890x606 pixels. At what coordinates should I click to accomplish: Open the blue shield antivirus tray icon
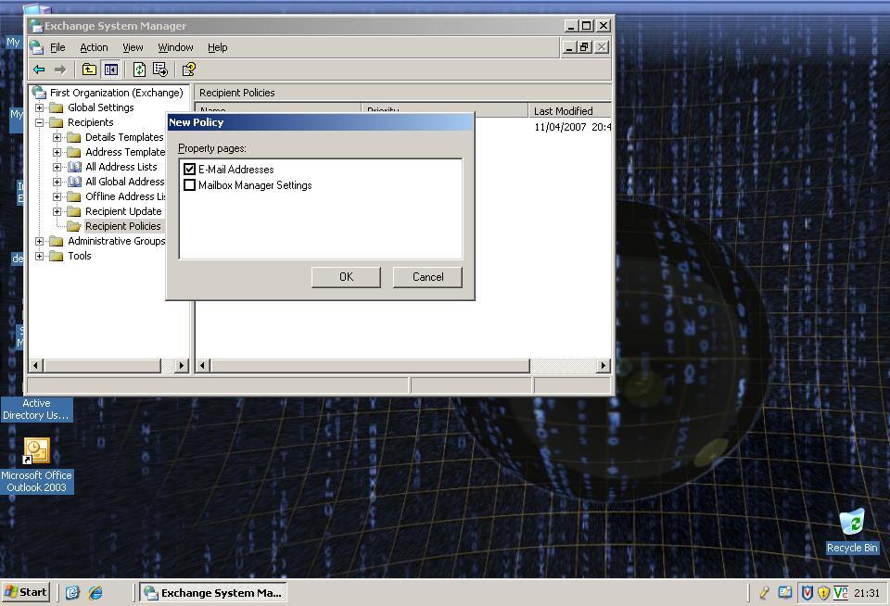807,593
